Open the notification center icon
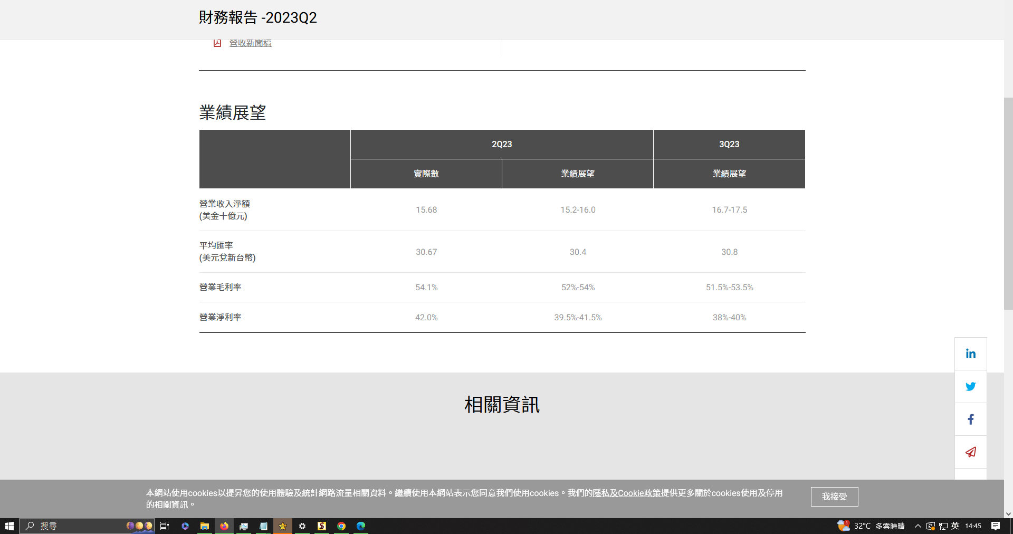This screenshot has width=1013, height=534. [x=996, y=526]
